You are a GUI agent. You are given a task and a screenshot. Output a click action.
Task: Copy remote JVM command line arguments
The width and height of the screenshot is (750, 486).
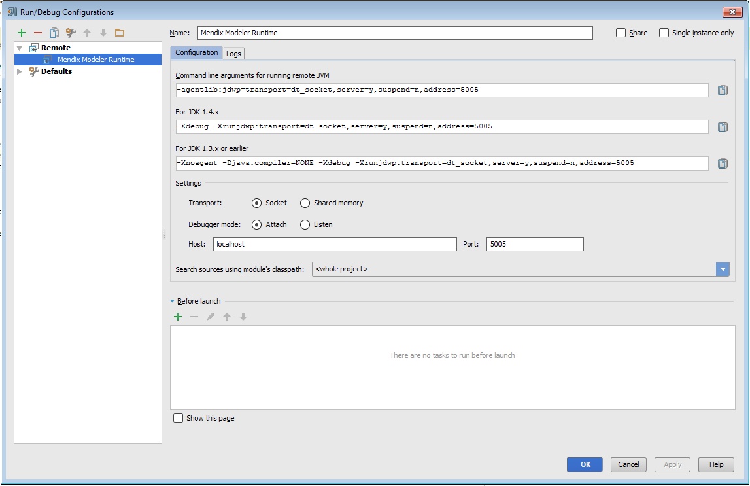coord(723,90)
